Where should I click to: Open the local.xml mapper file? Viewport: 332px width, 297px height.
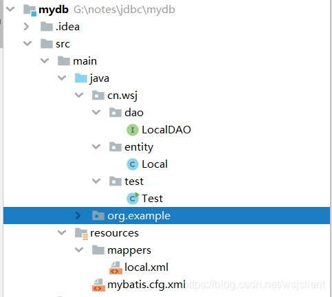146,267
